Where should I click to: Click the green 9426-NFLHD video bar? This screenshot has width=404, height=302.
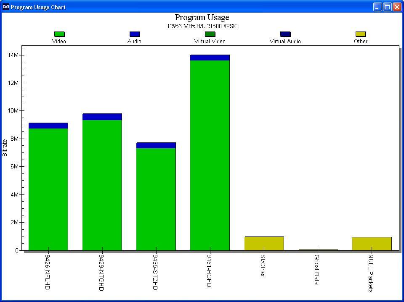[48, 189]
